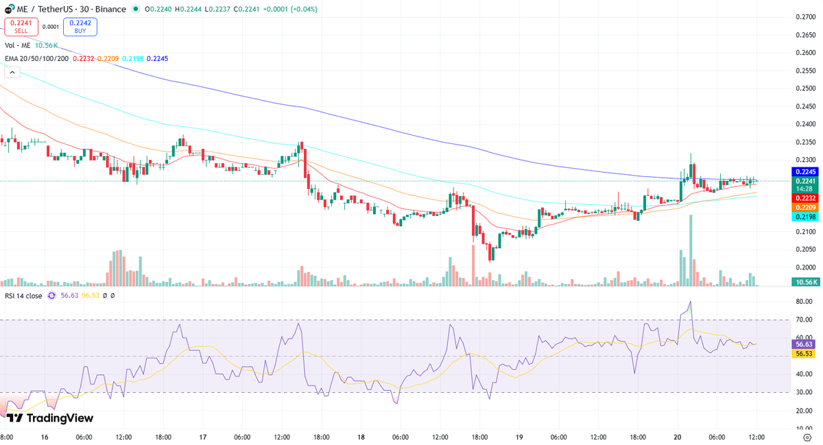The image size is (823, 445).
Task: Click the ME coin logo icon
Action: [10, 10]
